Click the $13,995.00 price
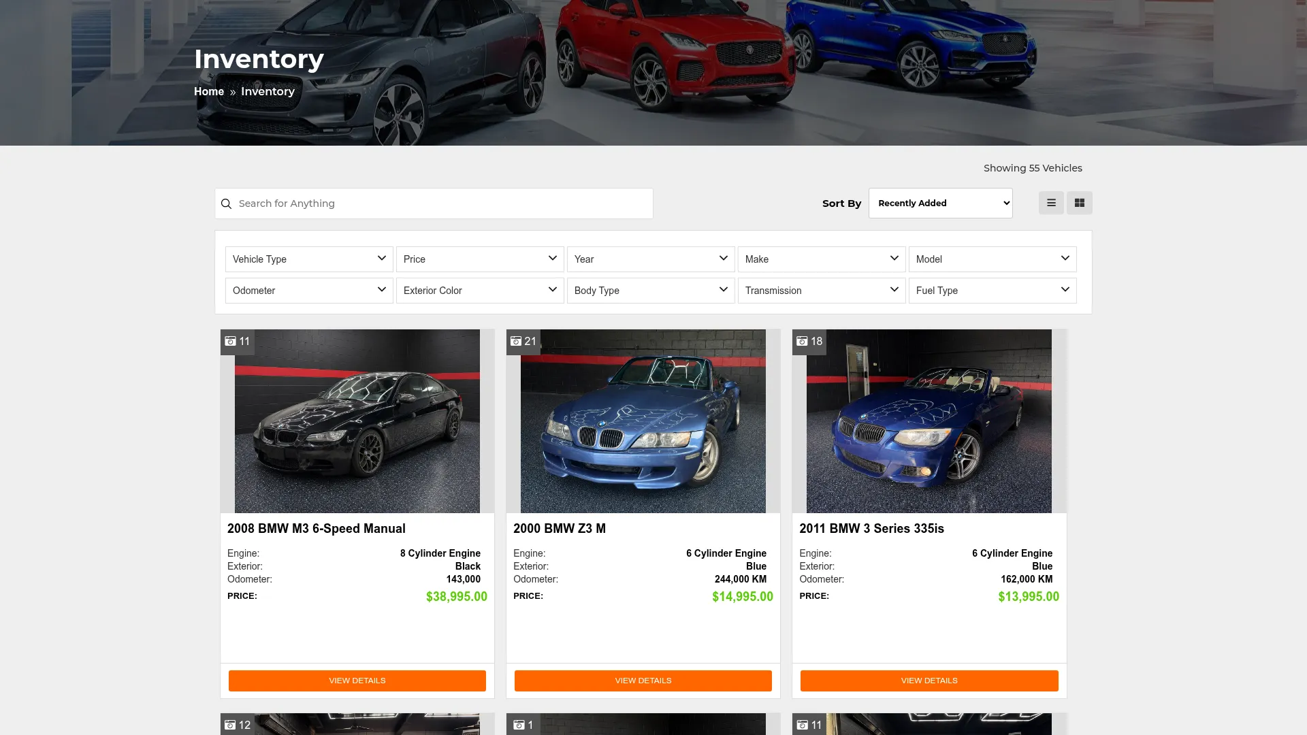The image size is (1307, 735). click(x=1029, y=597)
